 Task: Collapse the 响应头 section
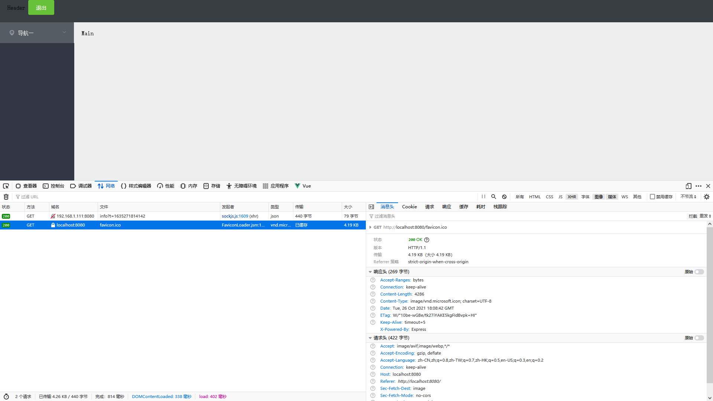pyautogui.click(x=370, y=272)
